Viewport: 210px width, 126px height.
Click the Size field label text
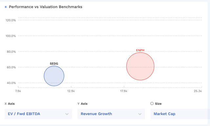pos(158,104)
